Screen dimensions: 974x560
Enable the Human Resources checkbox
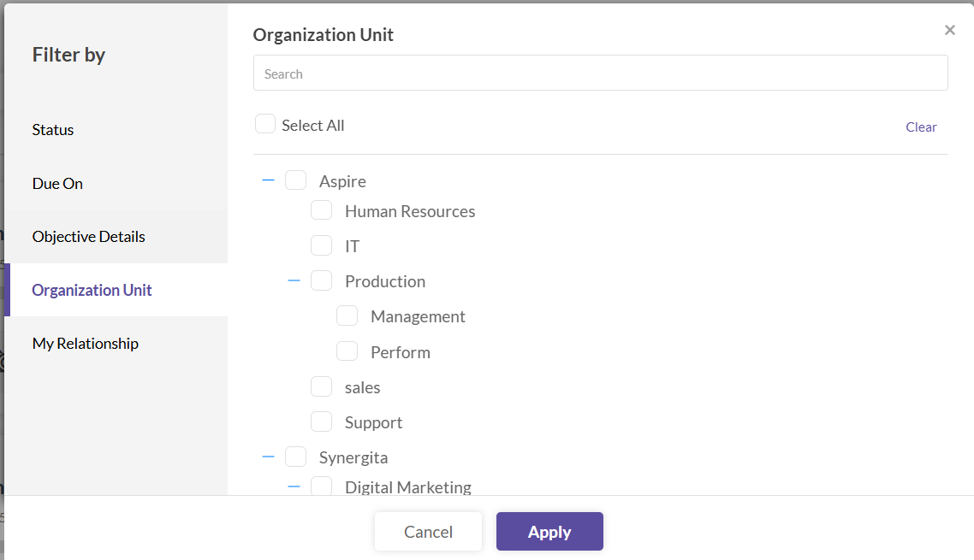point(322,210)
